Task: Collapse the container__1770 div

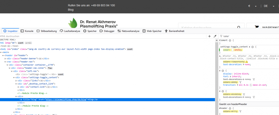Action: click(7, 65)
